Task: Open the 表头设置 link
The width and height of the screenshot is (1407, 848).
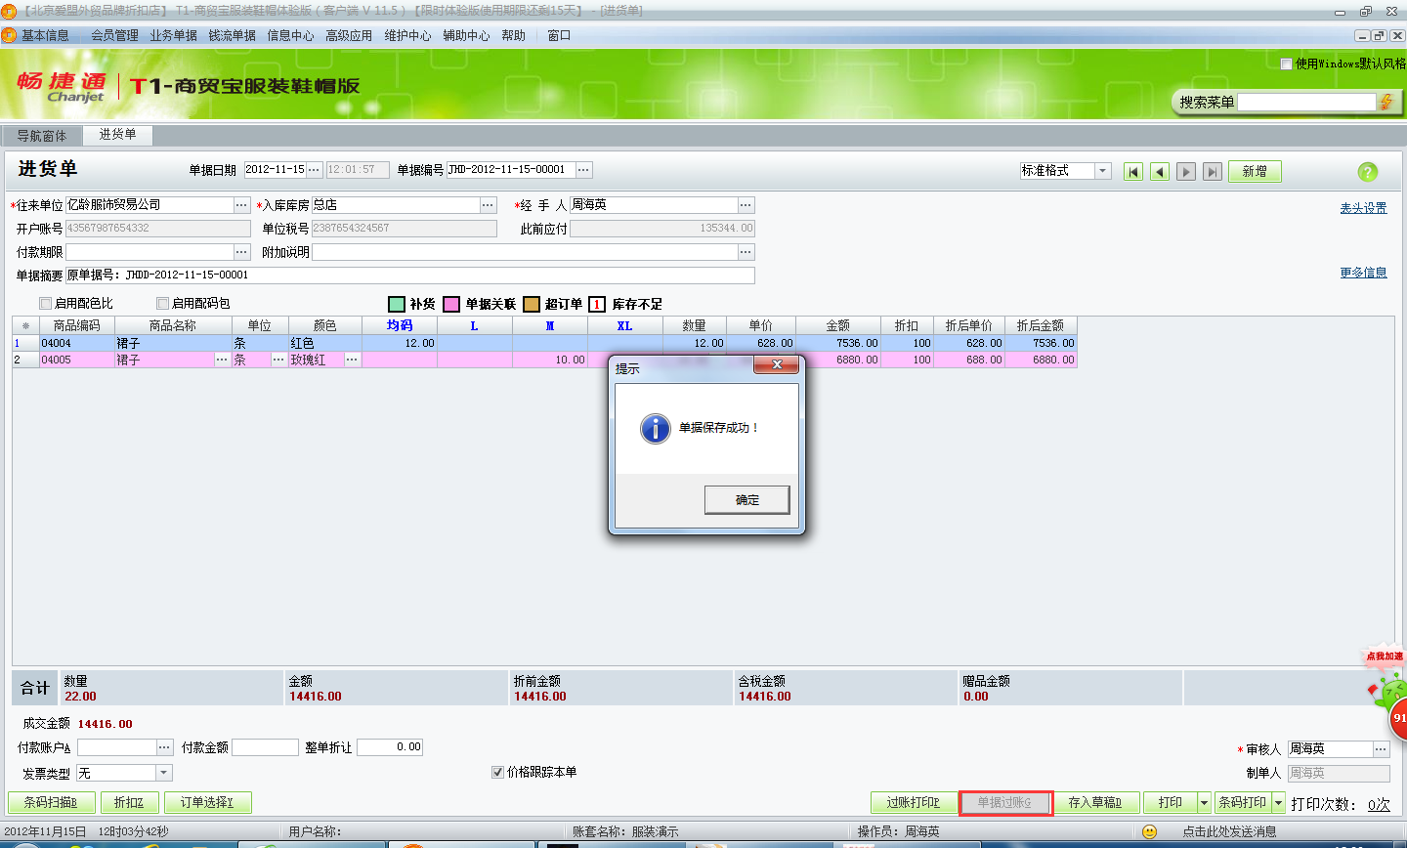Action: [1363, 208]
